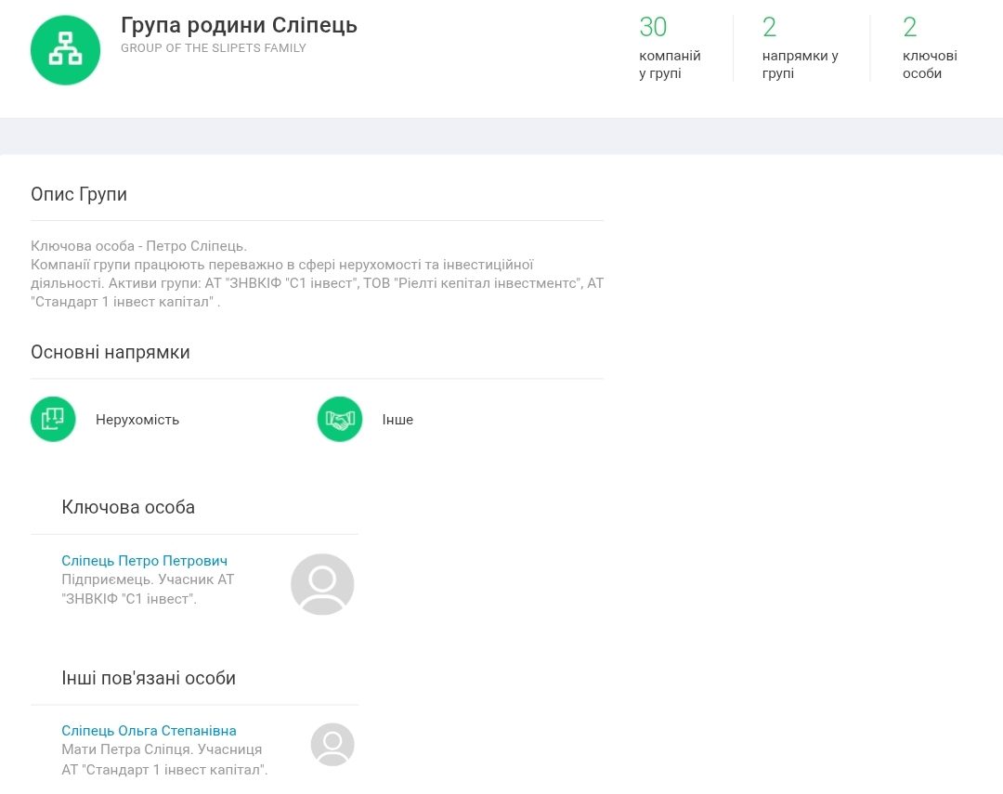
Task: Click Ольга Сліпець's avatar placeholder
Action: [332, 745]
